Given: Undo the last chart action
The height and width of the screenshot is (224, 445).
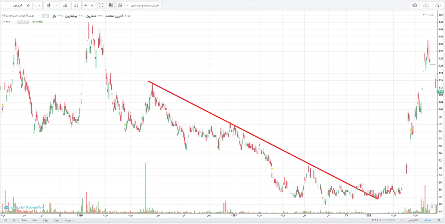Looking at the screenshot, I should [86, 5].
